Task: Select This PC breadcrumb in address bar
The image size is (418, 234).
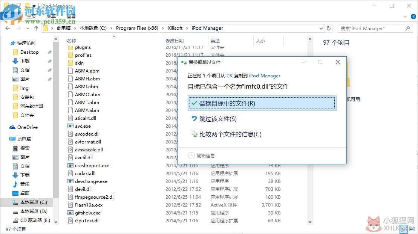Action: pos(63,28)
